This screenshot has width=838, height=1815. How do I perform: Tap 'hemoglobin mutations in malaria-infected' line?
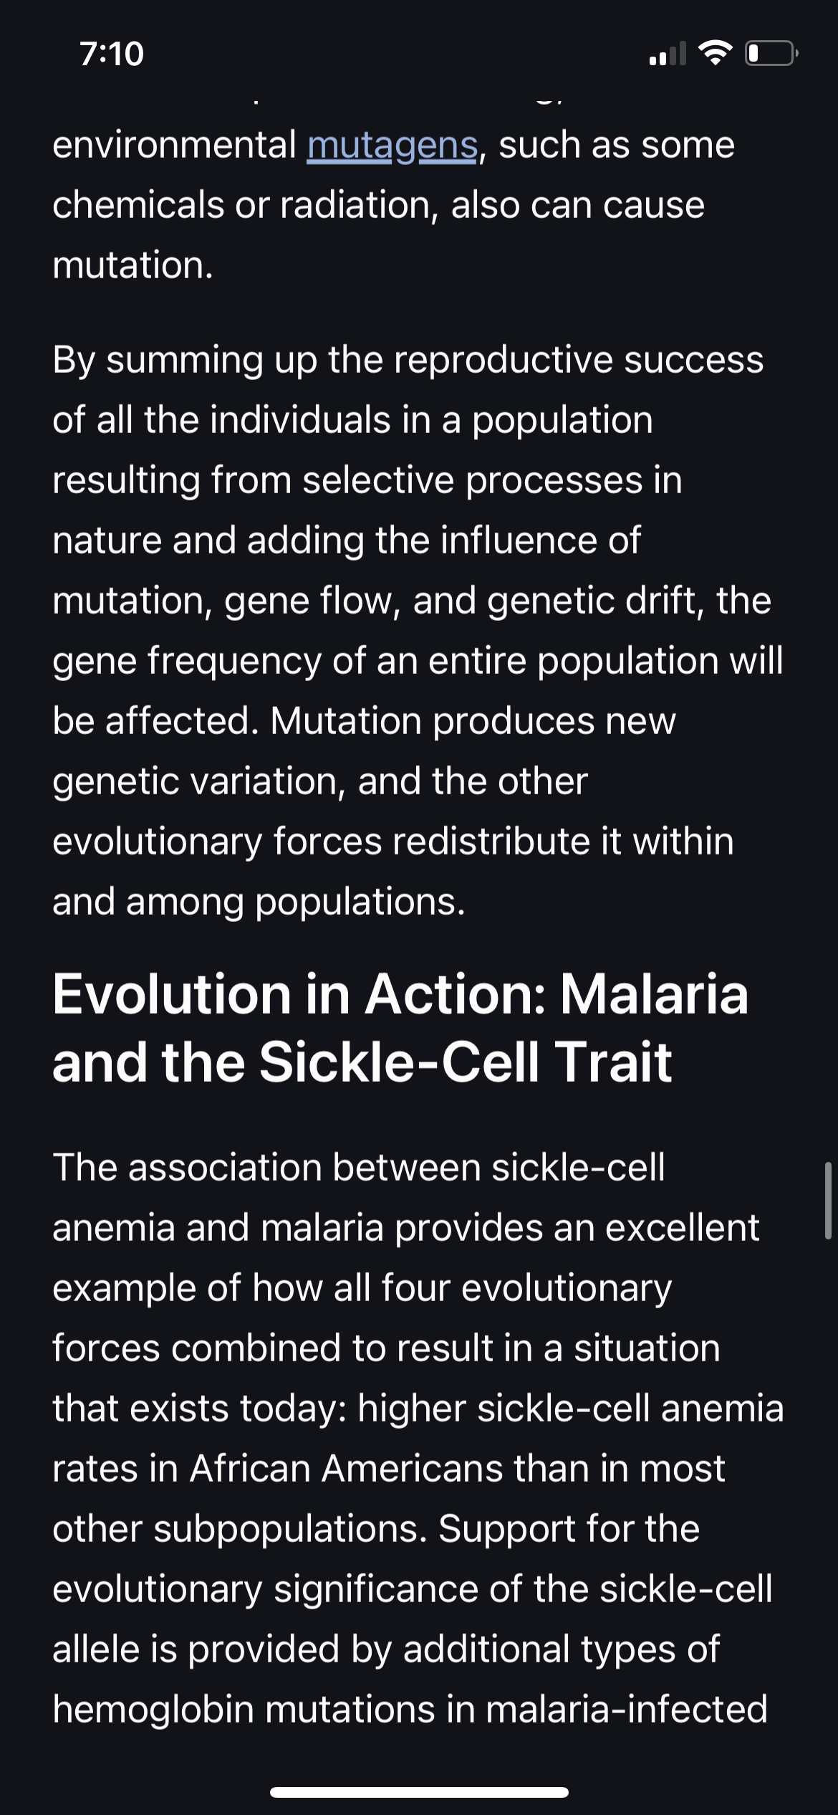coord(410,1710)
